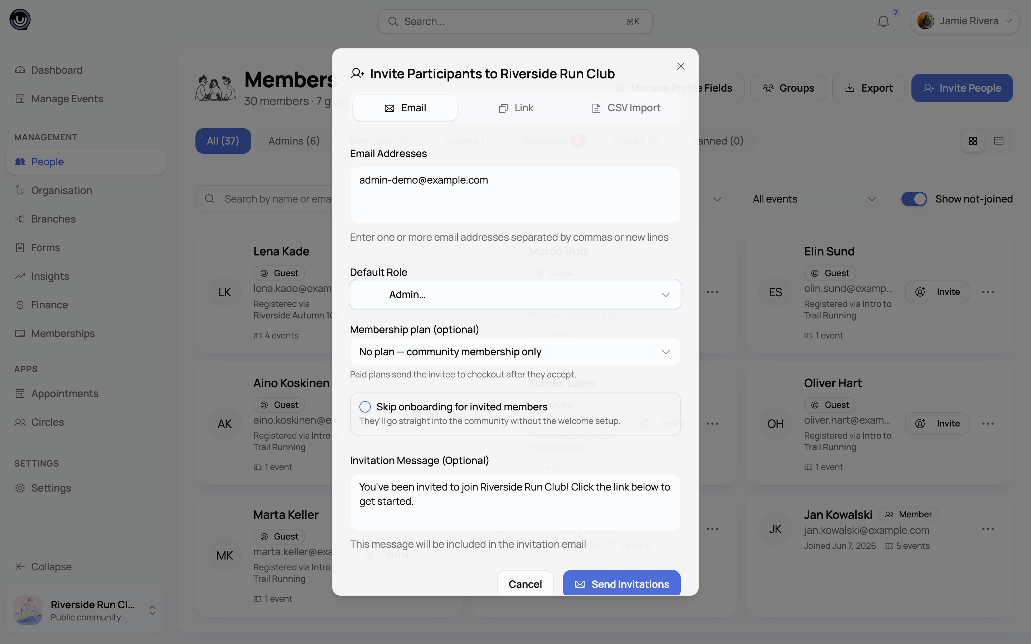Viewport: 1031px width, 644px height.
Task: Select the Admins (6) tab
Action: click(x=294, y=141)
